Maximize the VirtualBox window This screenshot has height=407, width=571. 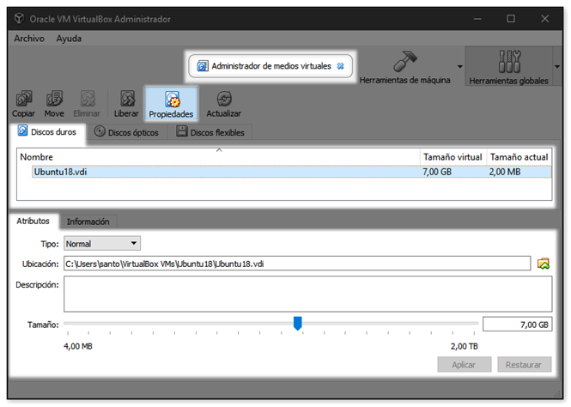coord(511,19)
